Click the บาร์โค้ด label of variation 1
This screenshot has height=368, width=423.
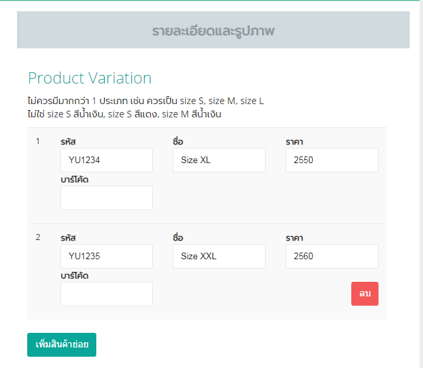coord(74,180)
